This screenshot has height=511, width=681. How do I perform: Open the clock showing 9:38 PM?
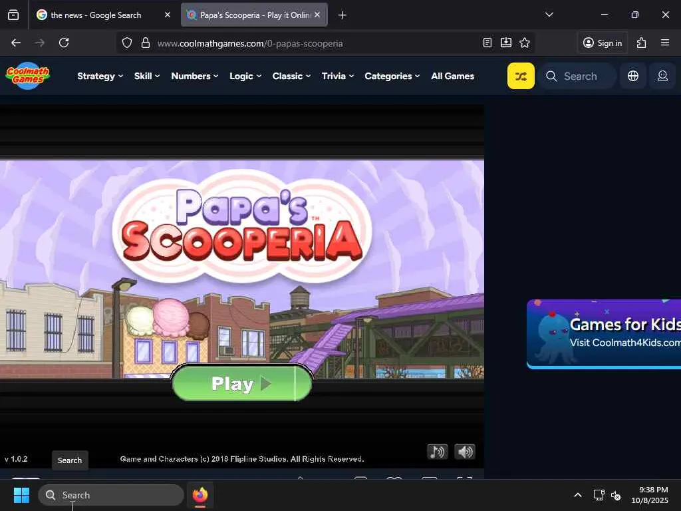click(650, 495)
